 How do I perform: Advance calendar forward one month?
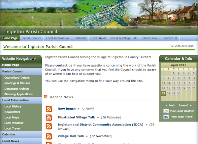pos(184,105)
